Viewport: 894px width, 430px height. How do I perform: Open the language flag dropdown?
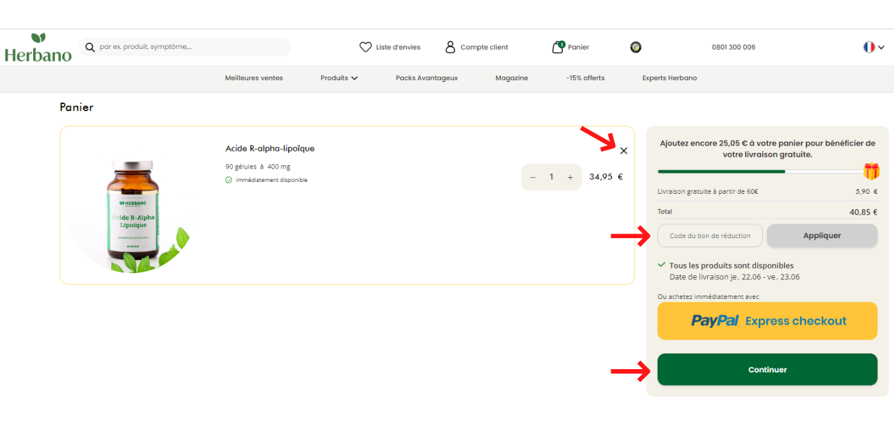click(873, 47)
